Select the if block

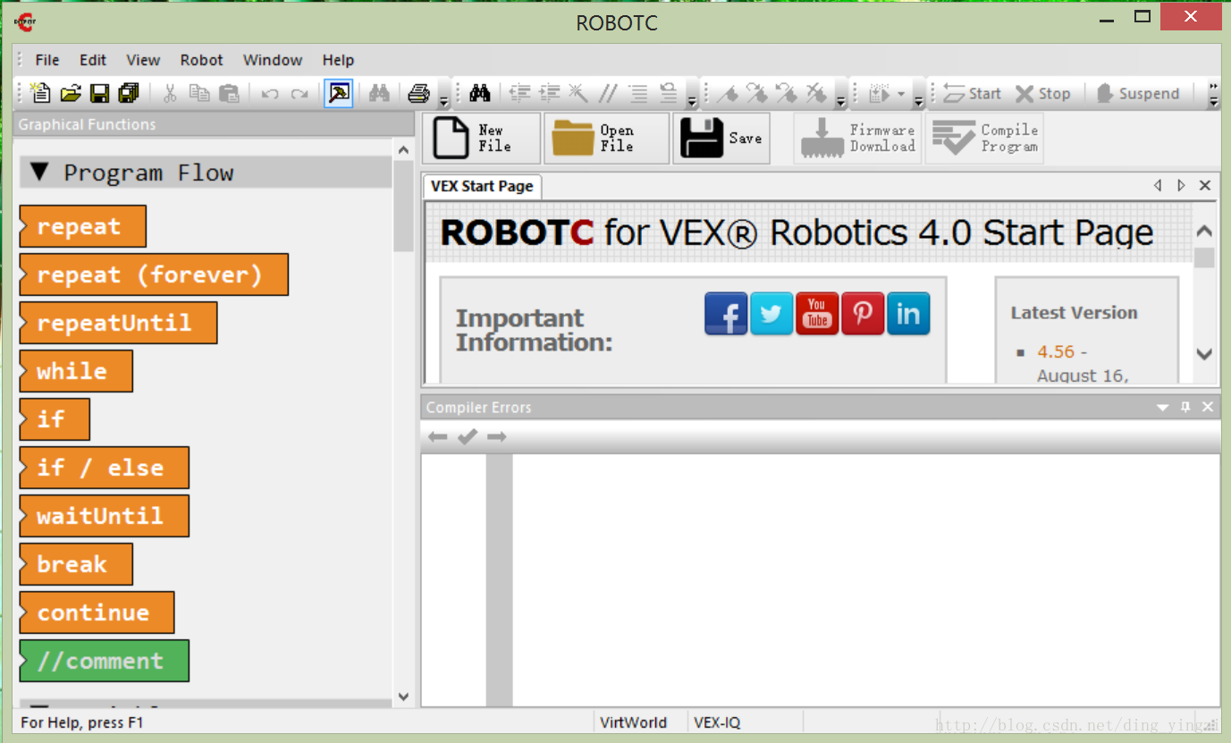tap(55, 419)
